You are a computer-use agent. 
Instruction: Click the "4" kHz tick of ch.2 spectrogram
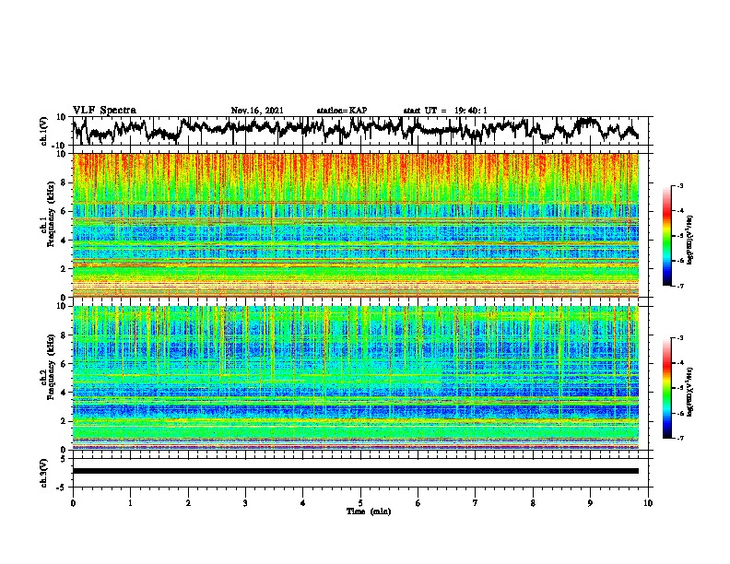65,393
